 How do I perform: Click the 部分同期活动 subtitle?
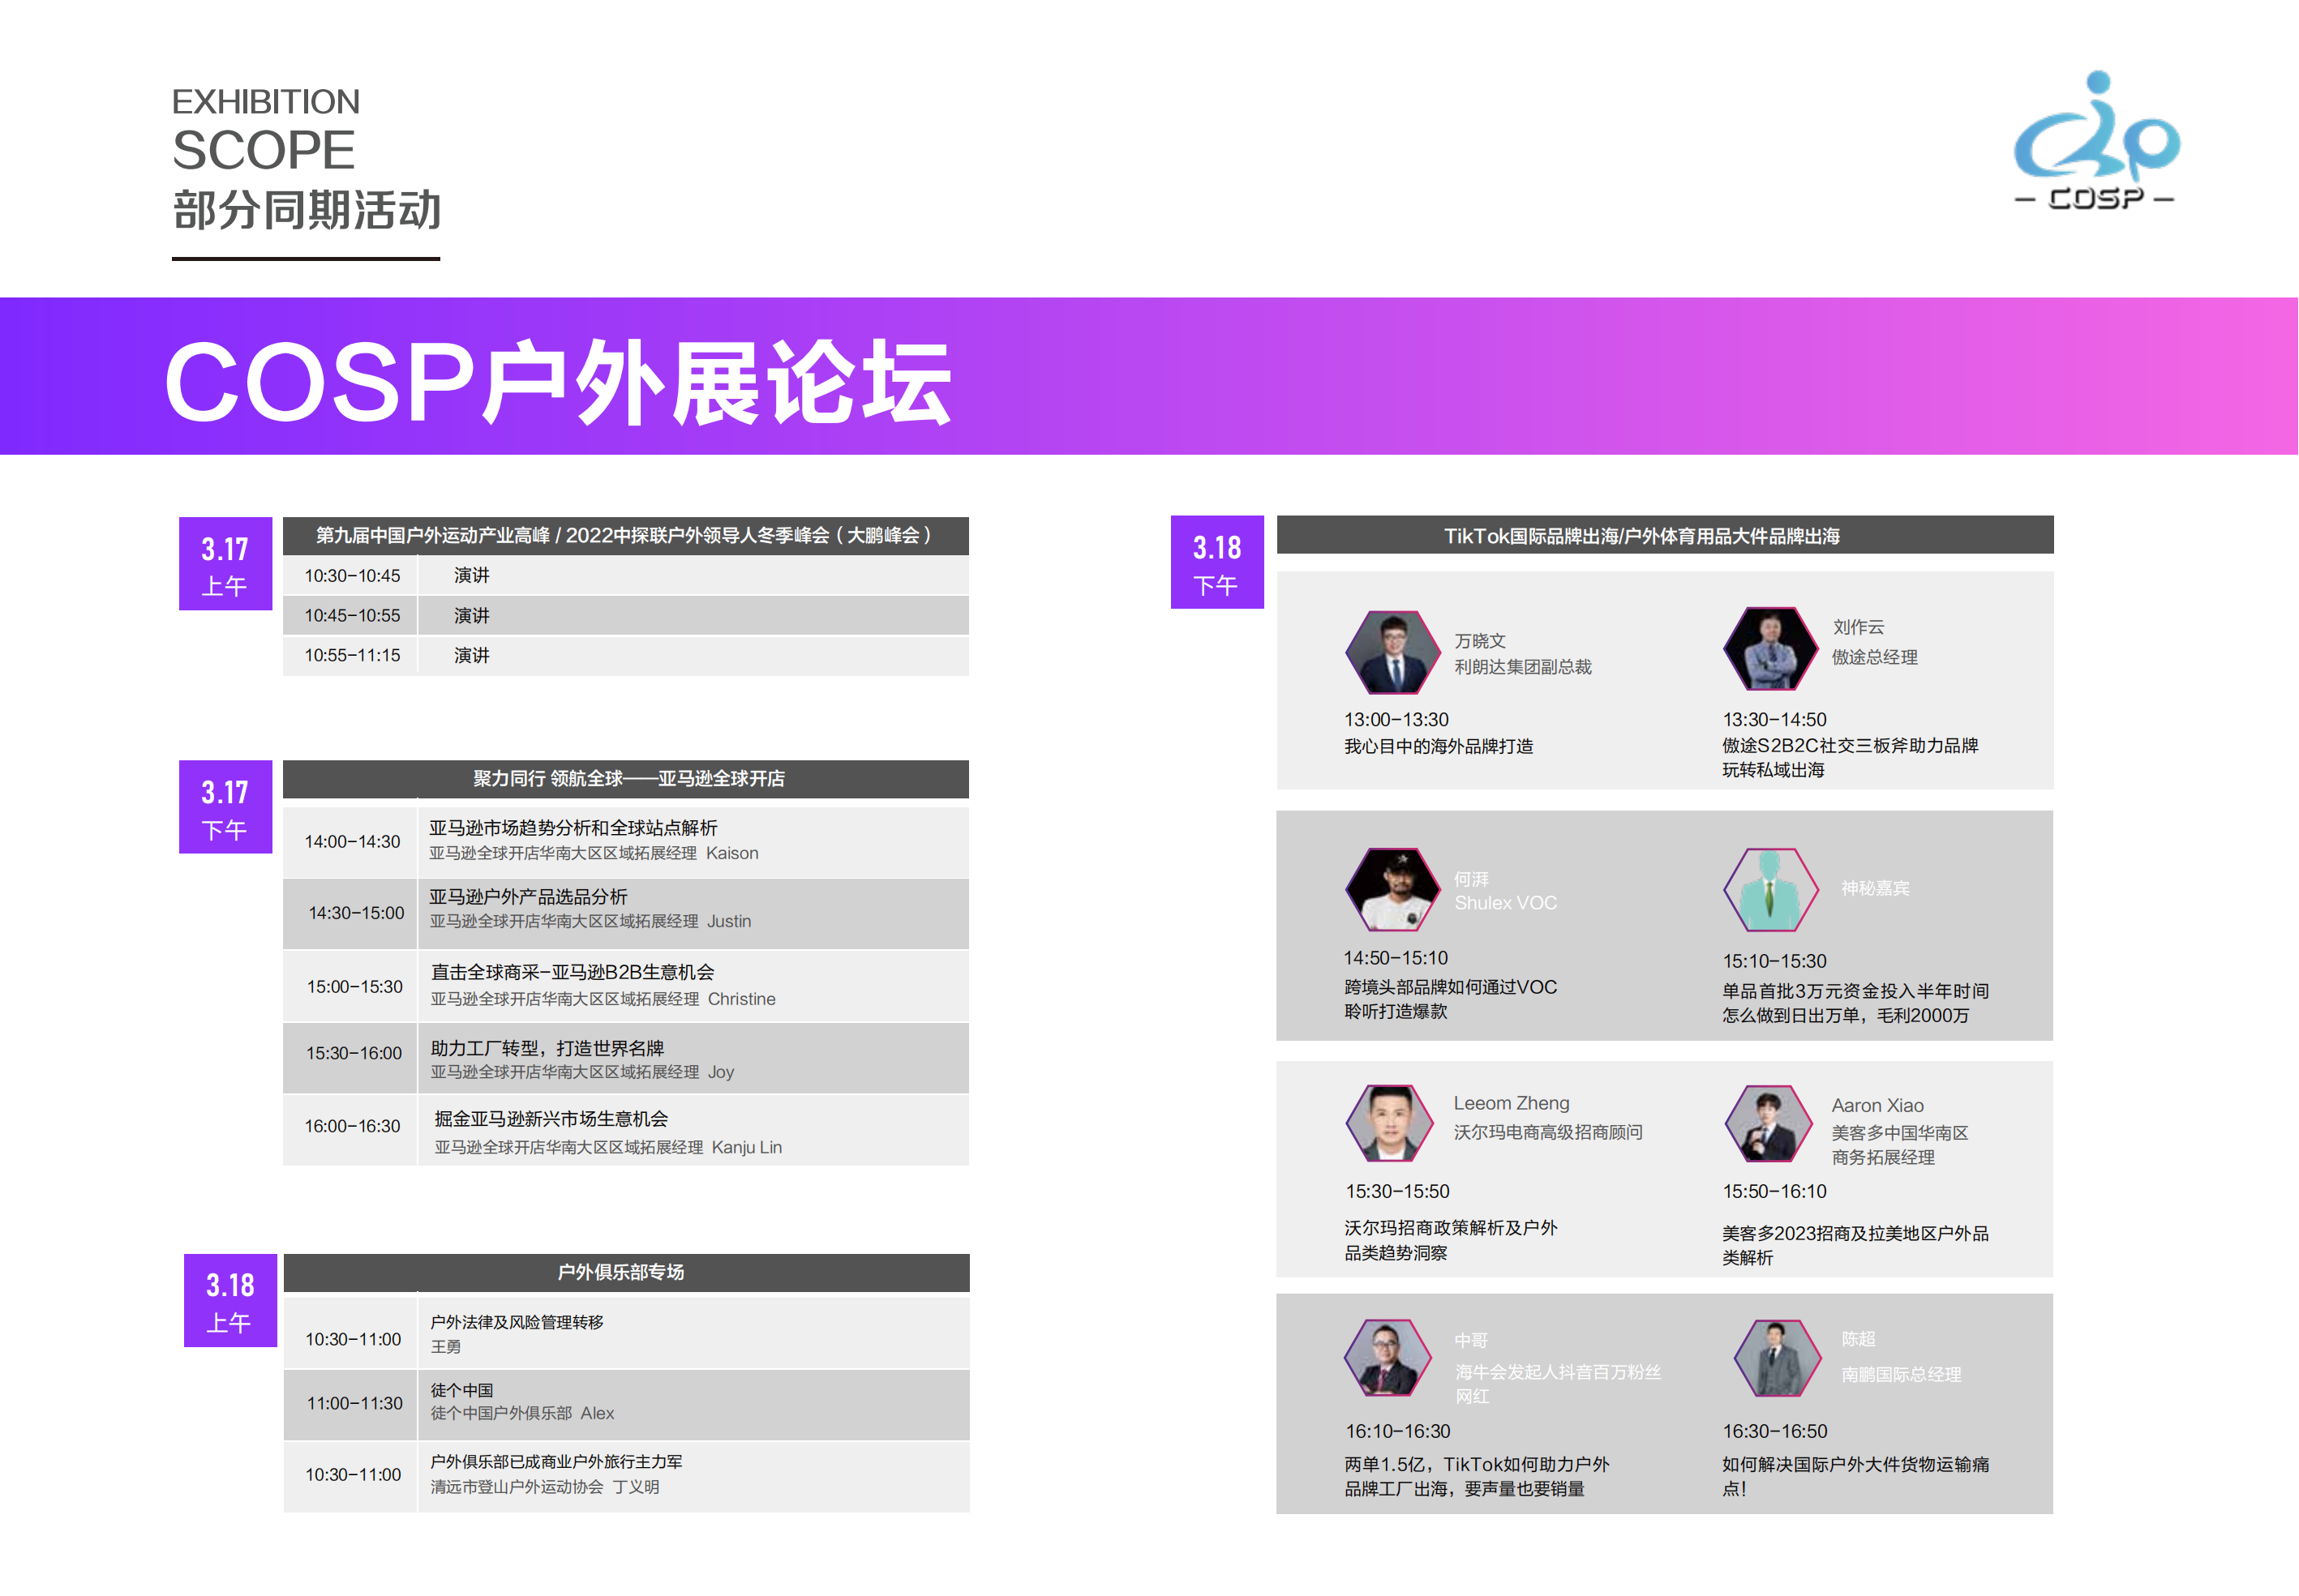(307, 210)
